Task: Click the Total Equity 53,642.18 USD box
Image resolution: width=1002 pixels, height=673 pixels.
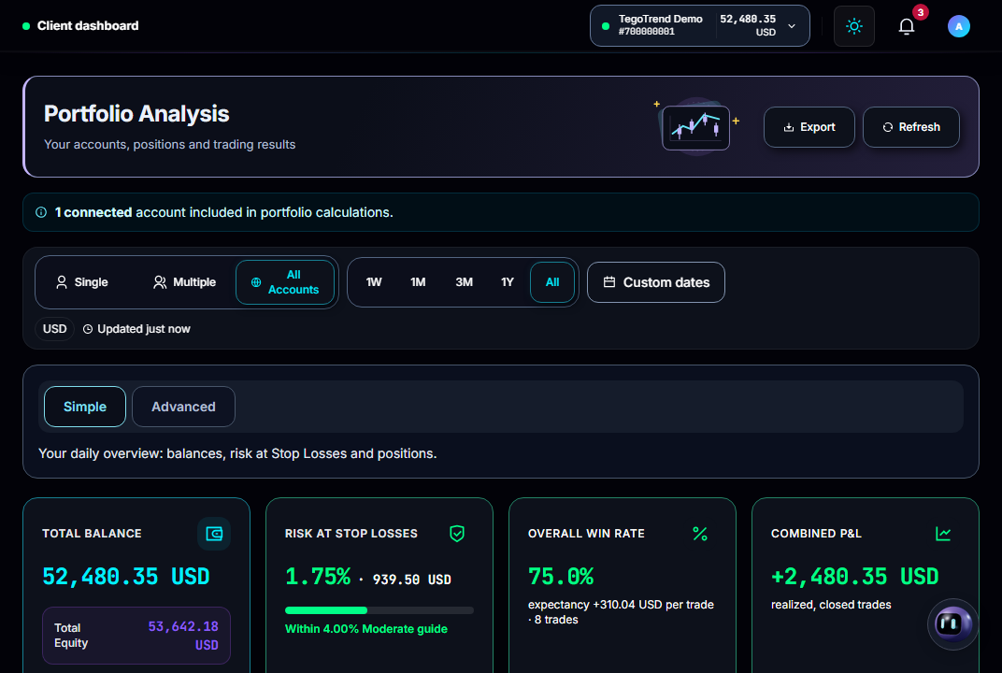Action: click(136, 636)
